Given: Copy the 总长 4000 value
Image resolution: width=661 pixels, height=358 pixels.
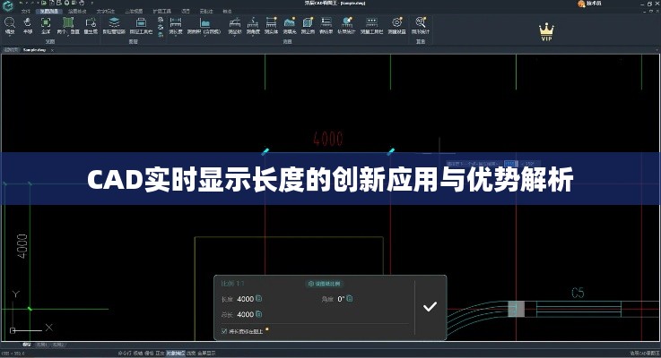Looking at the screenshot, I should coord(259,315).
